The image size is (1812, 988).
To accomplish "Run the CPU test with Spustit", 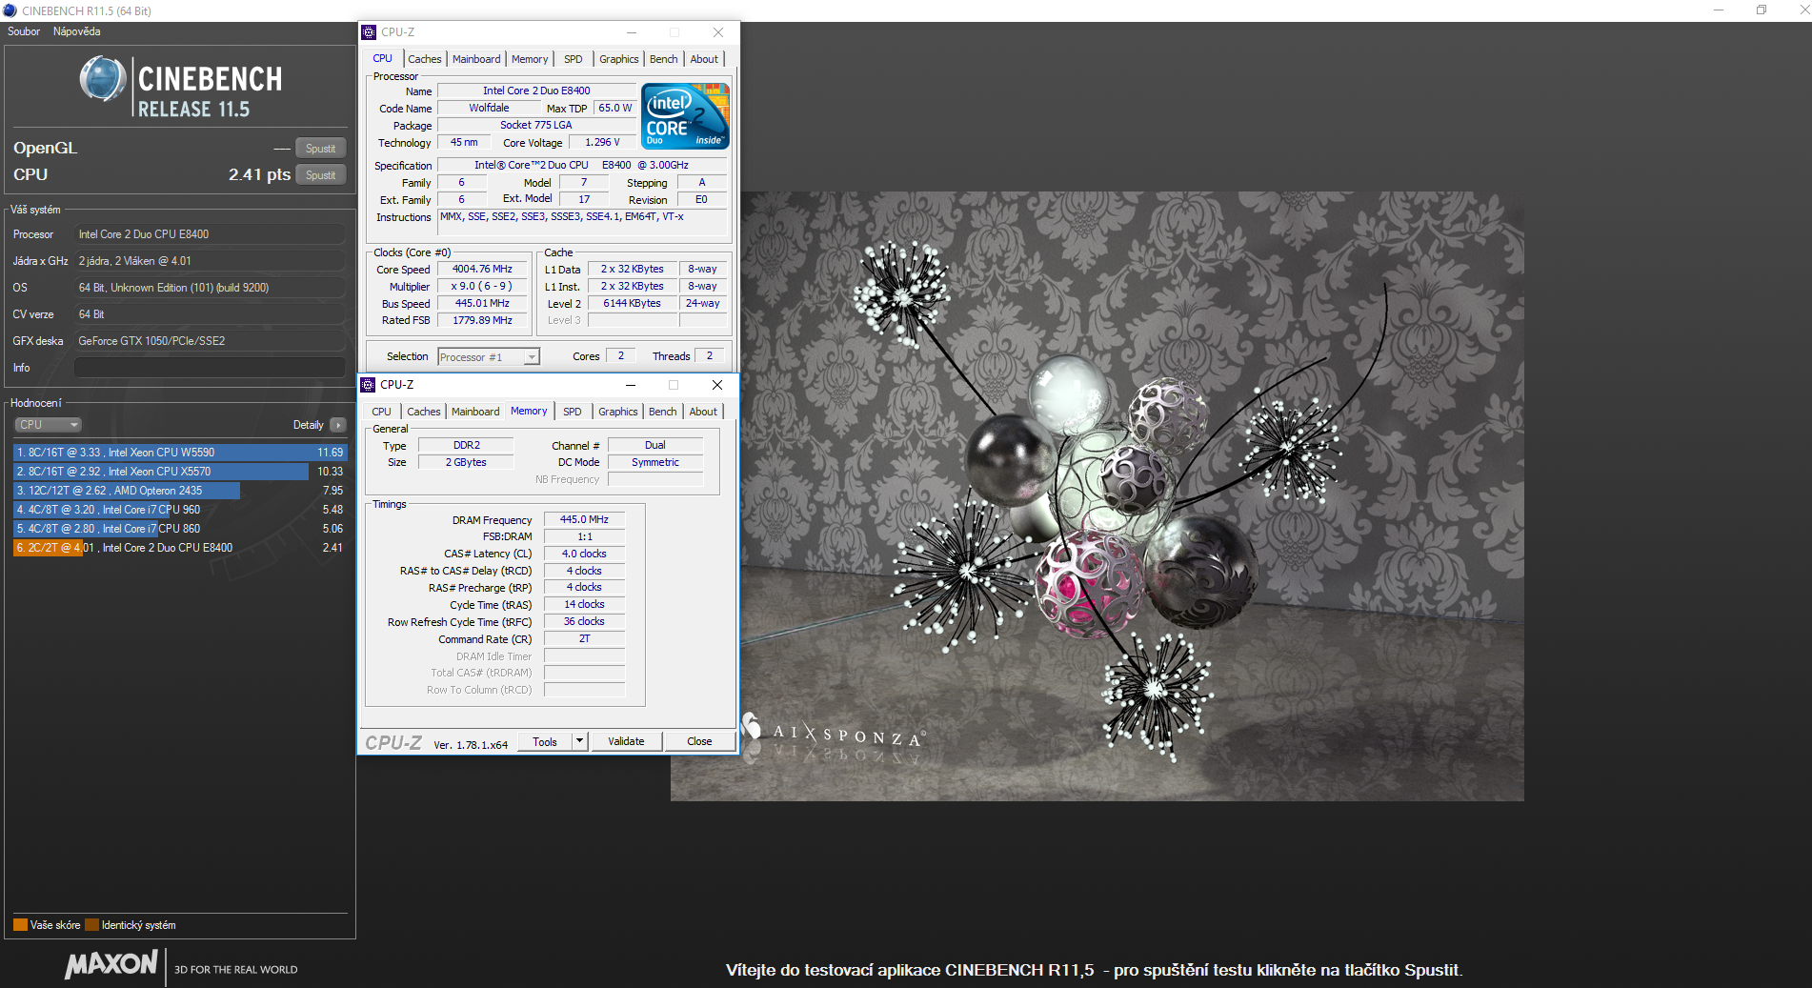I will point(320,175).
